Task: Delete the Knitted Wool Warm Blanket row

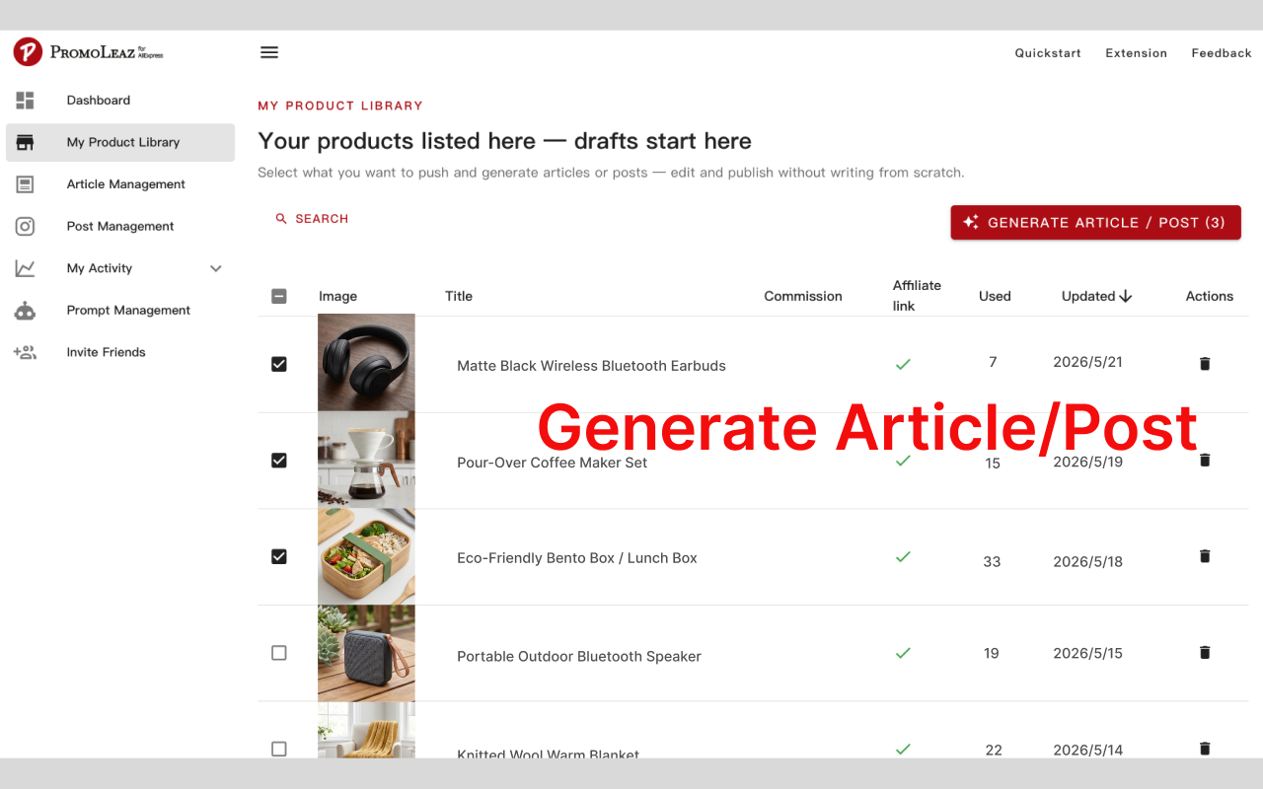Action: [1204, 749]
